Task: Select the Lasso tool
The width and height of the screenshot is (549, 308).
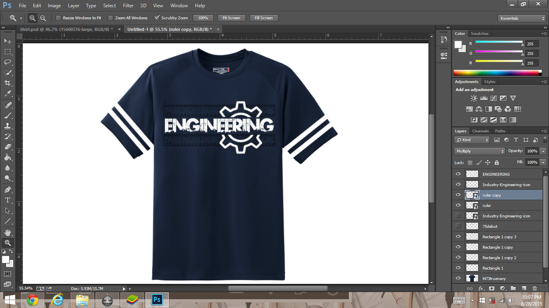Action: pyautogui.click(x=8, y=62)
